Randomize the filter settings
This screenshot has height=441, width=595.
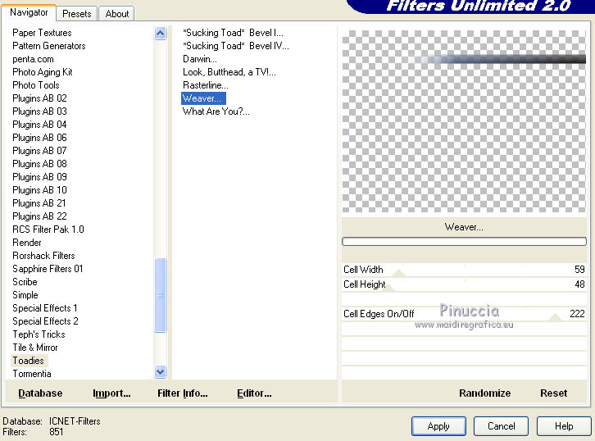pos(484,393)
